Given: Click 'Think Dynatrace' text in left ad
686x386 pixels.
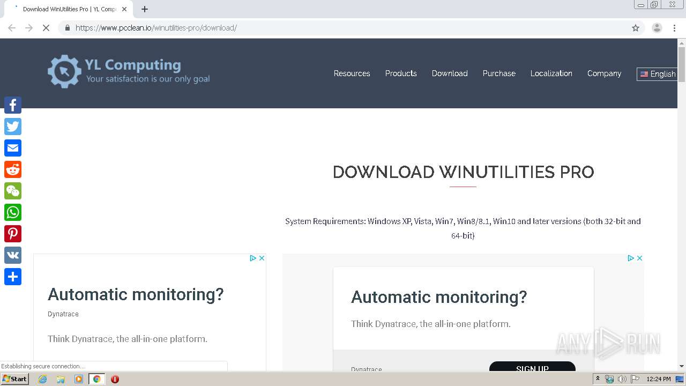Looking at the screenshot, I should (128, 339).
